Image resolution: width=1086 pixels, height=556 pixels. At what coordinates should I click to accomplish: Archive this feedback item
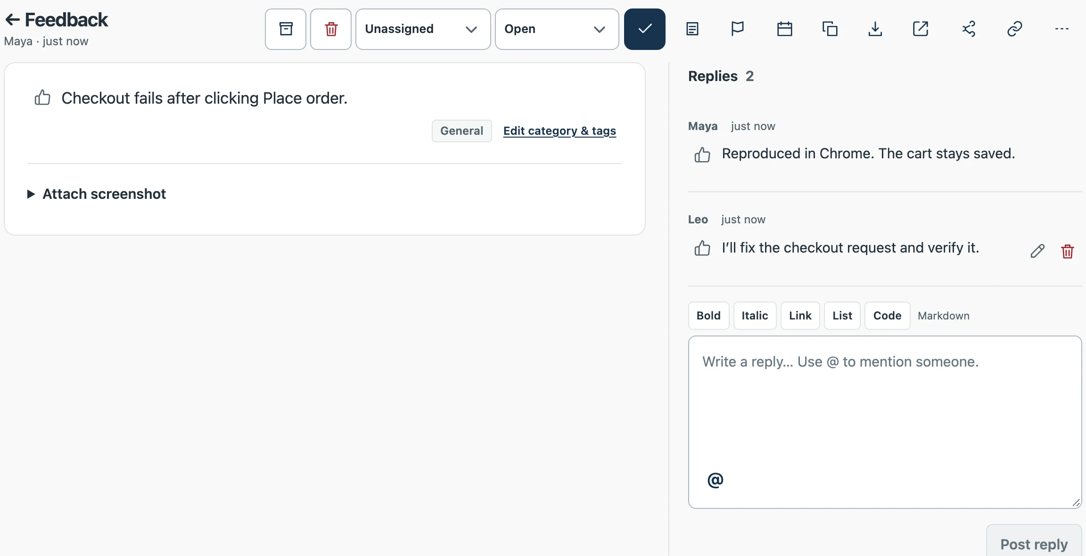(x=286, y=29)
